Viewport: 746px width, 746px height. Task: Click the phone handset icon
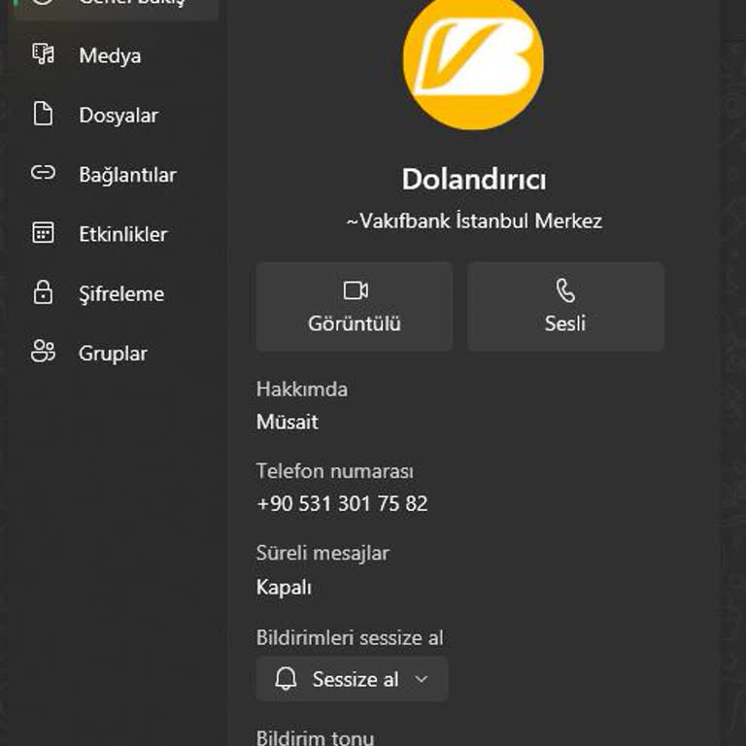pyautogui.click(x=565, y=290)
